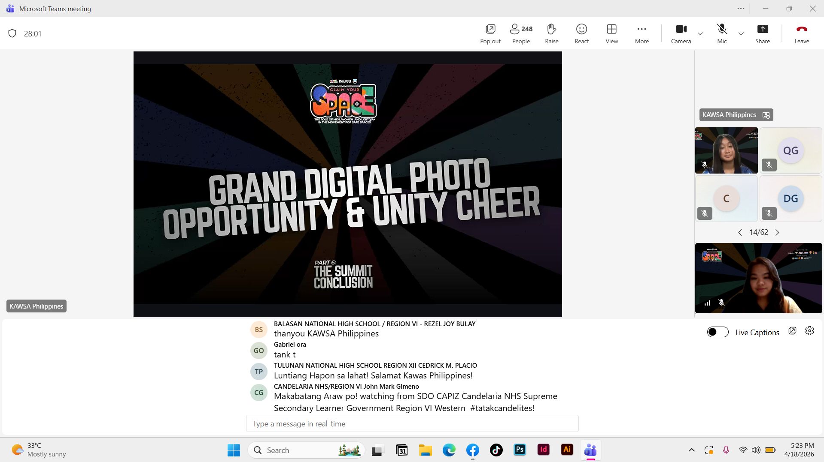Screen dimensions: 824x462
Task: Open the volume control in tray
Action: (756, 450)
